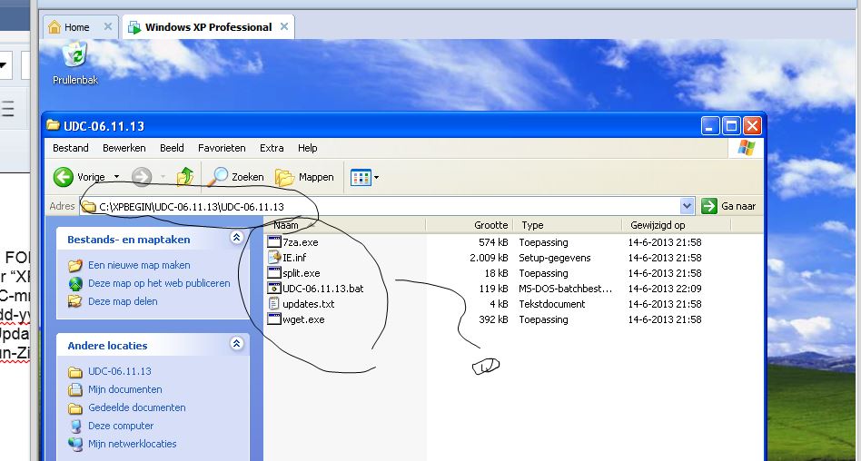The height and width of the screenshot is (461, 861).
Task: Click the folder icon in title bar
Action: [54, 125]
